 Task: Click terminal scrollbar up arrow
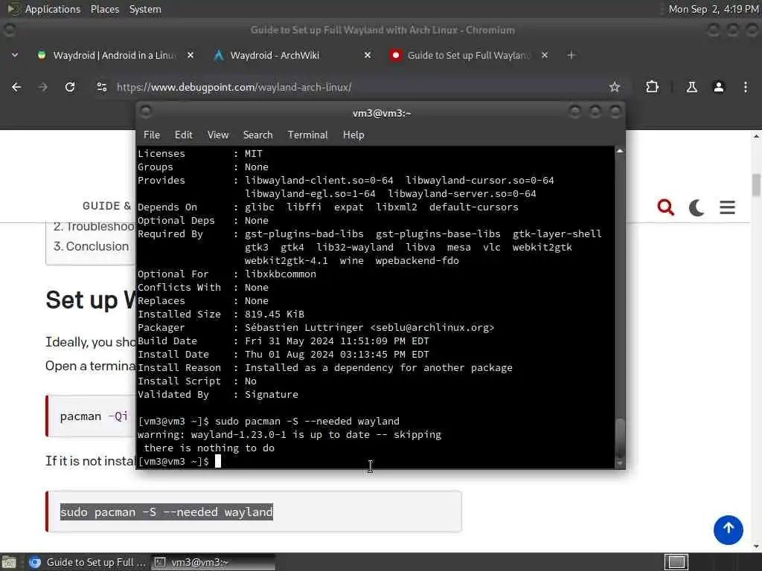pos(620,152)
